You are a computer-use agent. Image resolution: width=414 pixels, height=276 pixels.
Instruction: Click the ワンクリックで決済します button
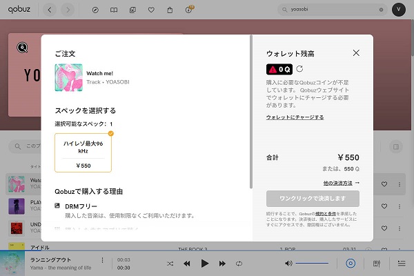[x=313, y=198]
